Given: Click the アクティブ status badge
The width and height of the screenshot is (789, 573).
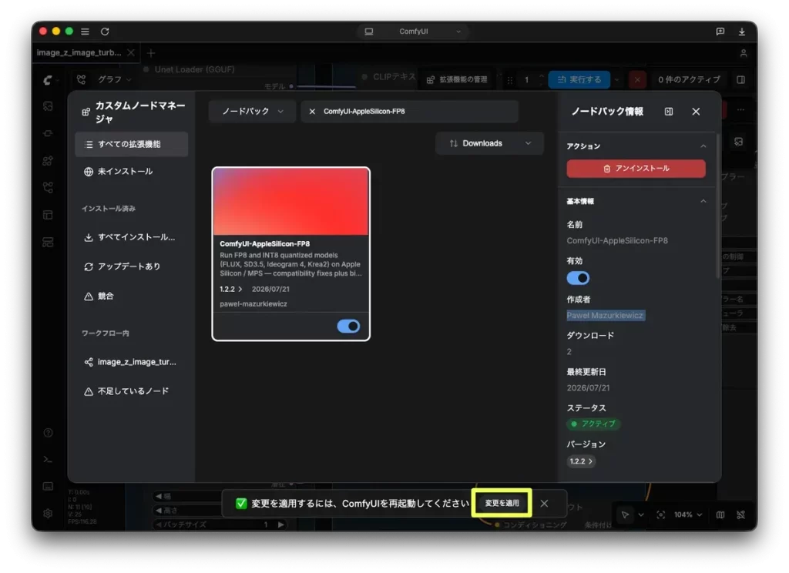Looking at the screenshot, I should (593, 424).
